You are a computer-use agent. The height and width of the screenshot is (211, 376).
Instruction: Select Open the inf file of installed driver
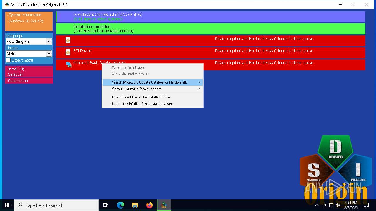point(152,97)
